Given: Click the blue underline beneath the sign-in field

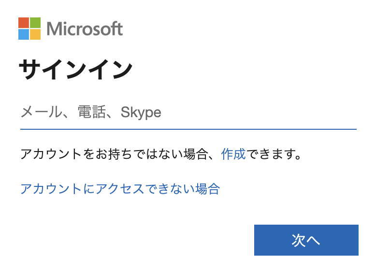Looking at the screenshot, I should (x=188, y=129).
